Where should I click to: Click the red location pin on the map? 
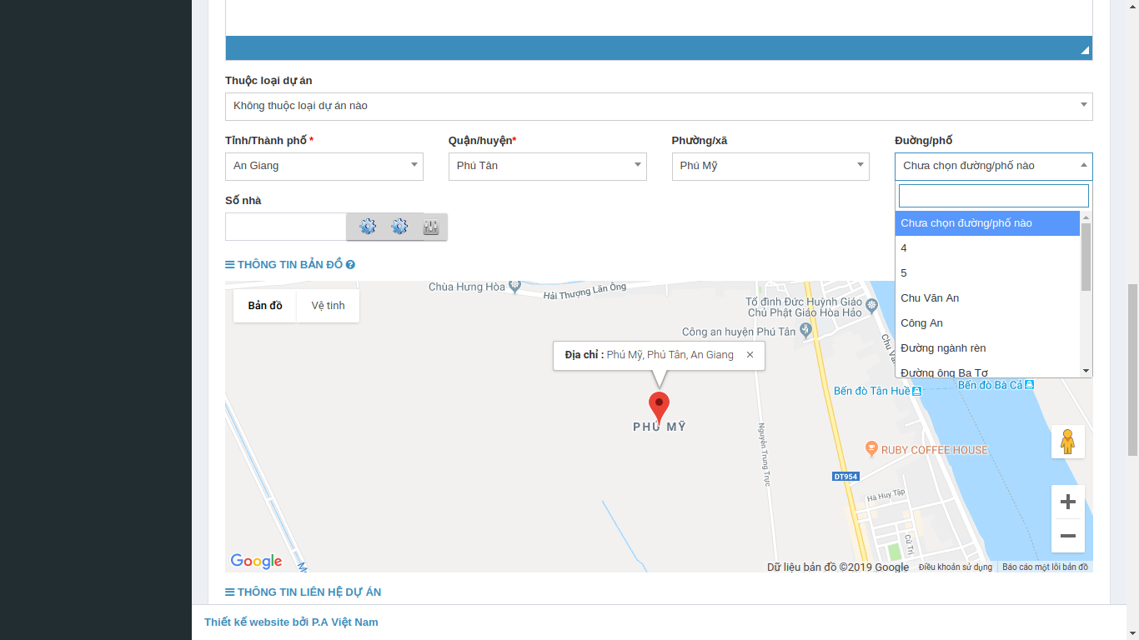coord(660,407)
